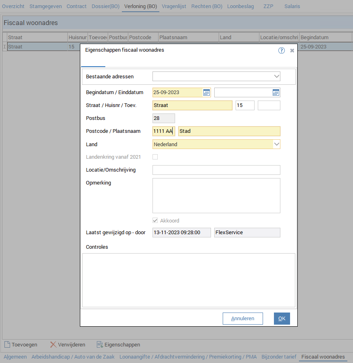Open the Begindatum calendar picker

[206, 92]
